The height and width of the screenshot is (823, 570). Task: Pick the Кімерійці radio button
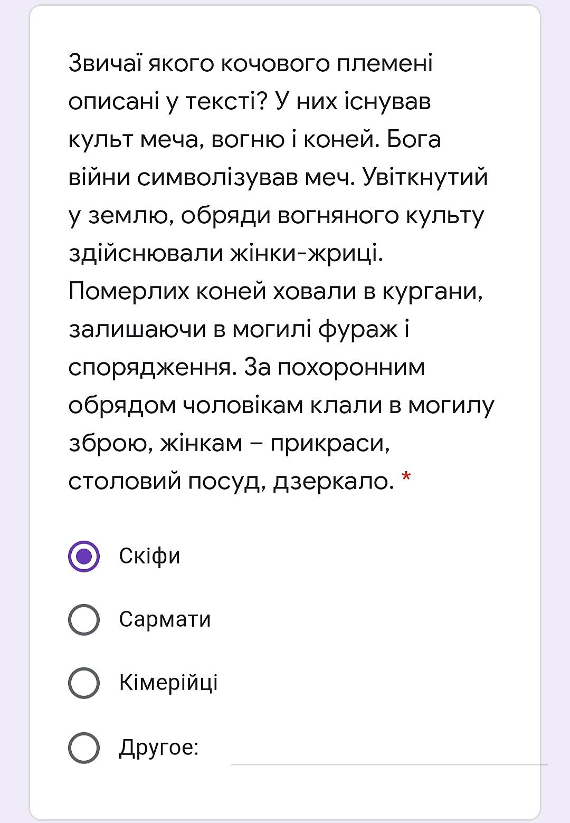[84, 683]
